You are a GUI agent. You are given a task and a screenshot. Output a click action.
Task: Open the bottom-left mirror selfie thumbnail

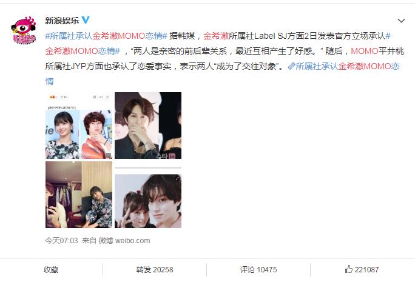79,195
